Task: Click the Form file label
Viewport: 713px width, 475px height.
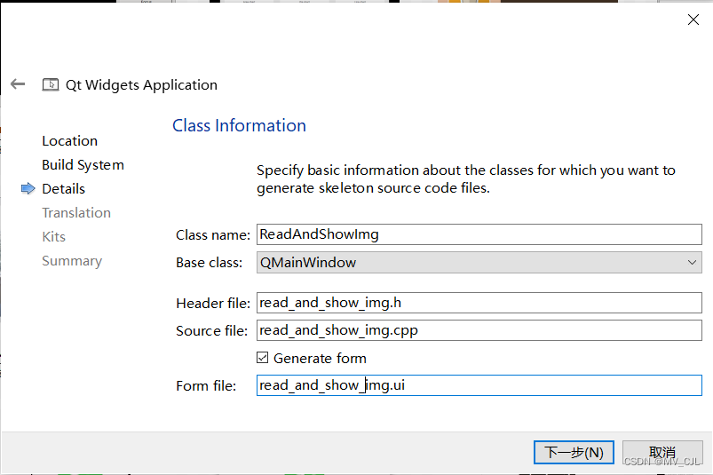Action: [x=206, y=386]
